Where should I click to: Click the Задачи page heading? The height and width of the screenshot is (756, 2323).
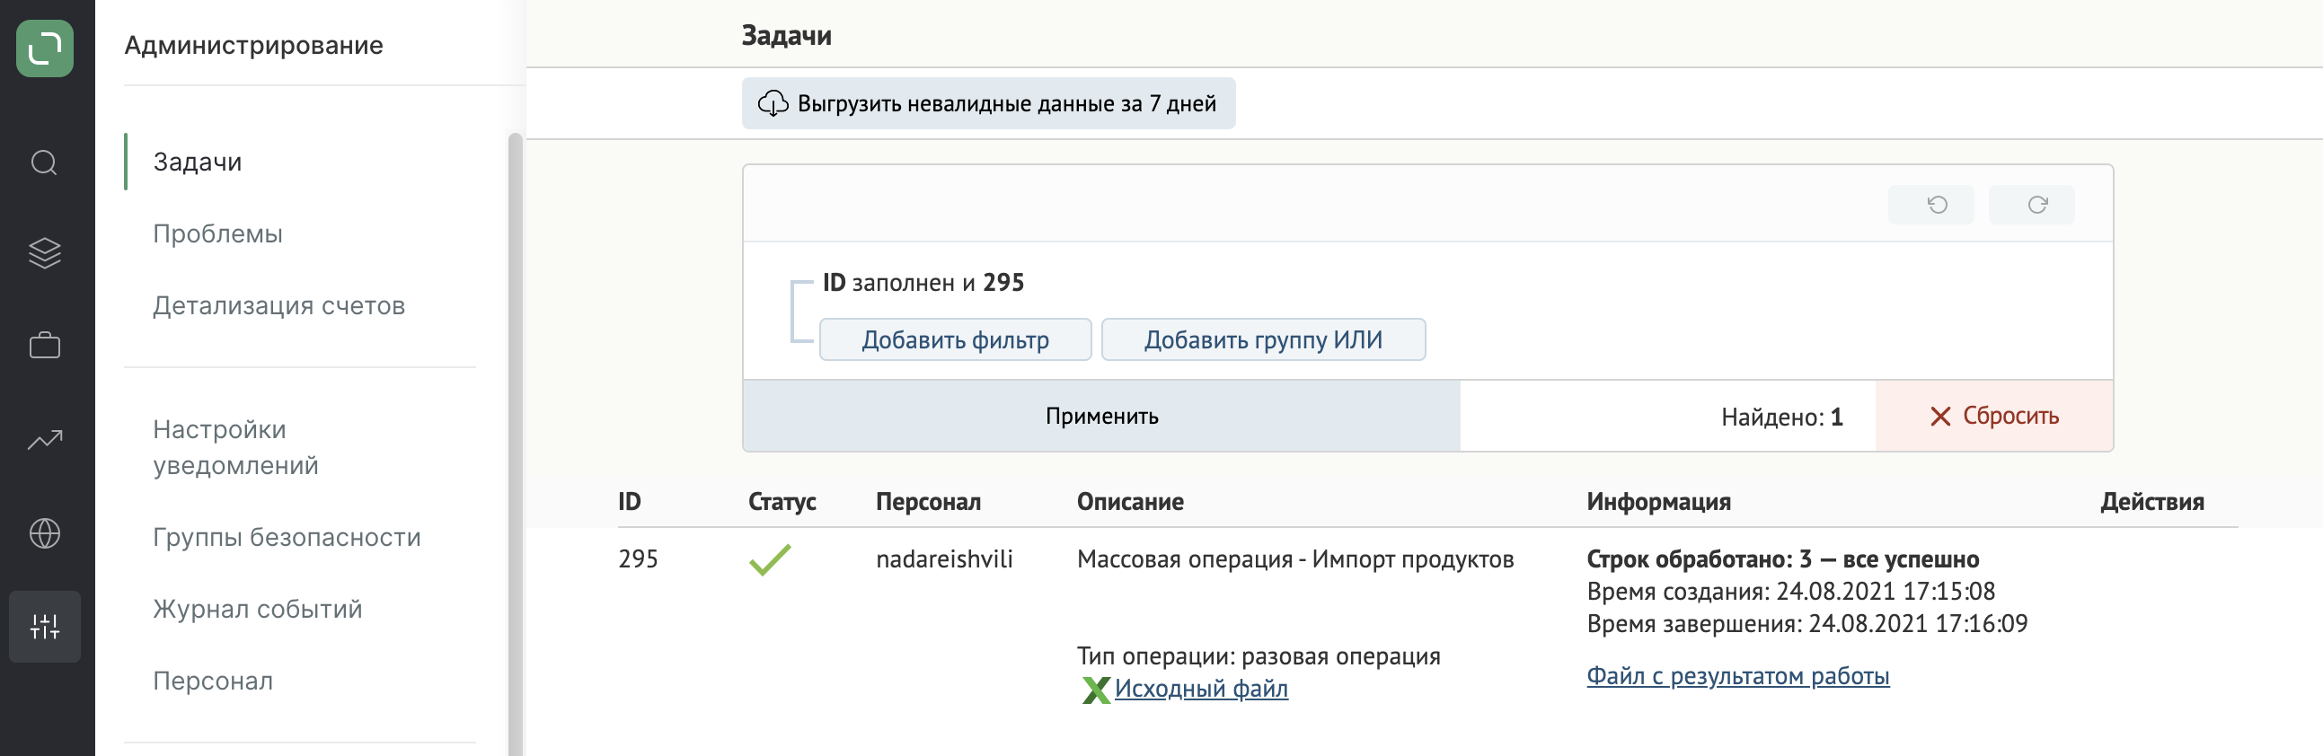coord(785,36)
